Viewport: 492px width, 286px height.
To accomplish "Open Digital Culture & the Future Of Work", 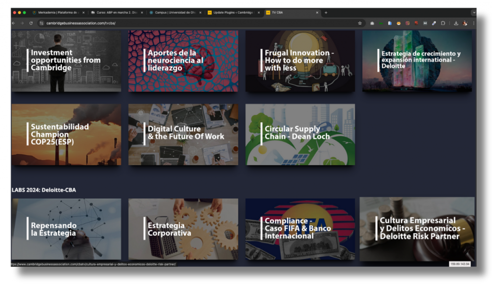I will coord(183,135).
